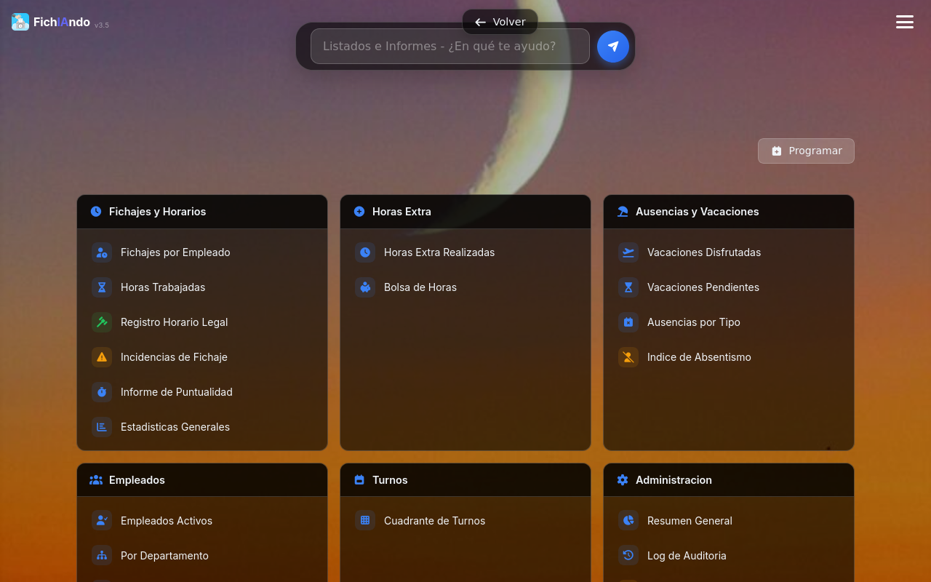This screenshot has width=931, height=582.
Task: Select Estadisticas Generales
Action: click(202, 427)
